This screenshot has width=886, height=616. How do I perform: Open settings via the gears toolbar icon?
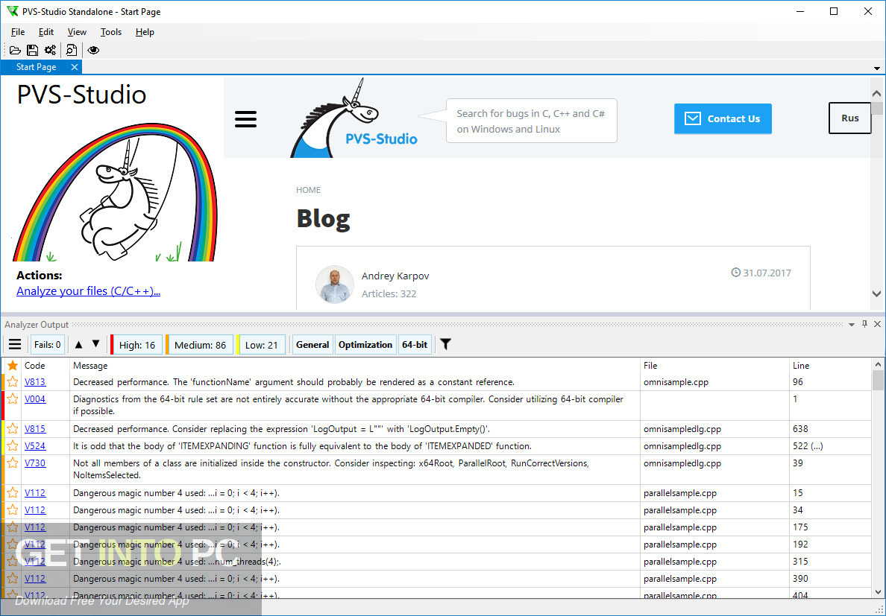coord(50,50)
